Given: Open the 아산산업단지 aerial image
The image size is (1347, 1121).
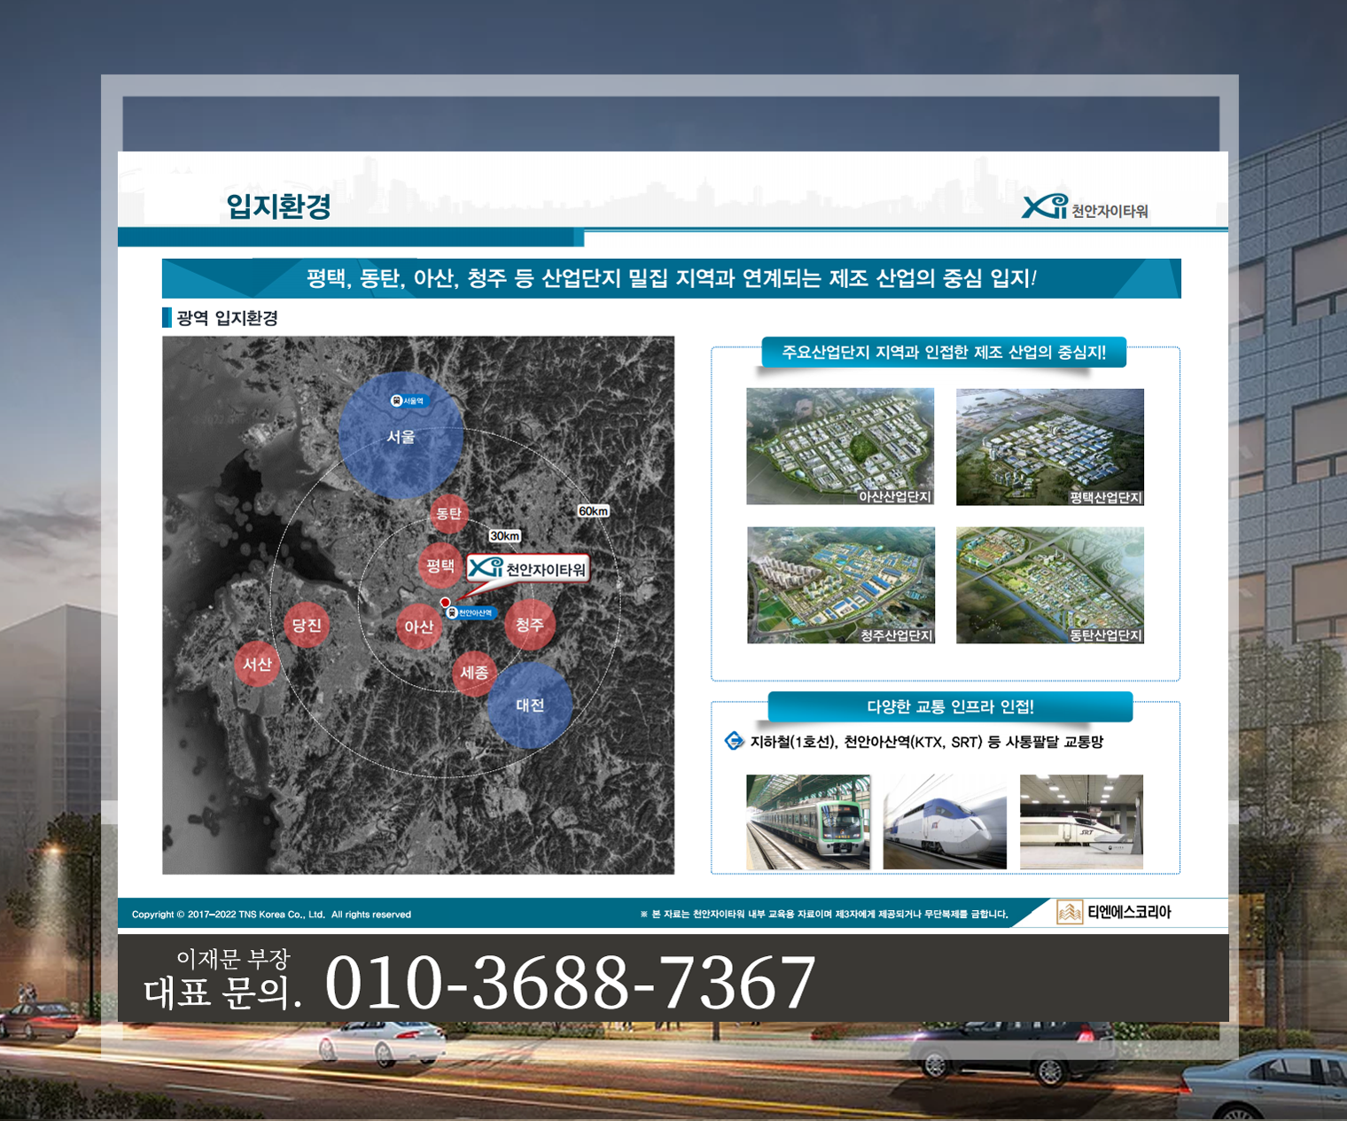Looking at the screenshot, I should point(840,447).
